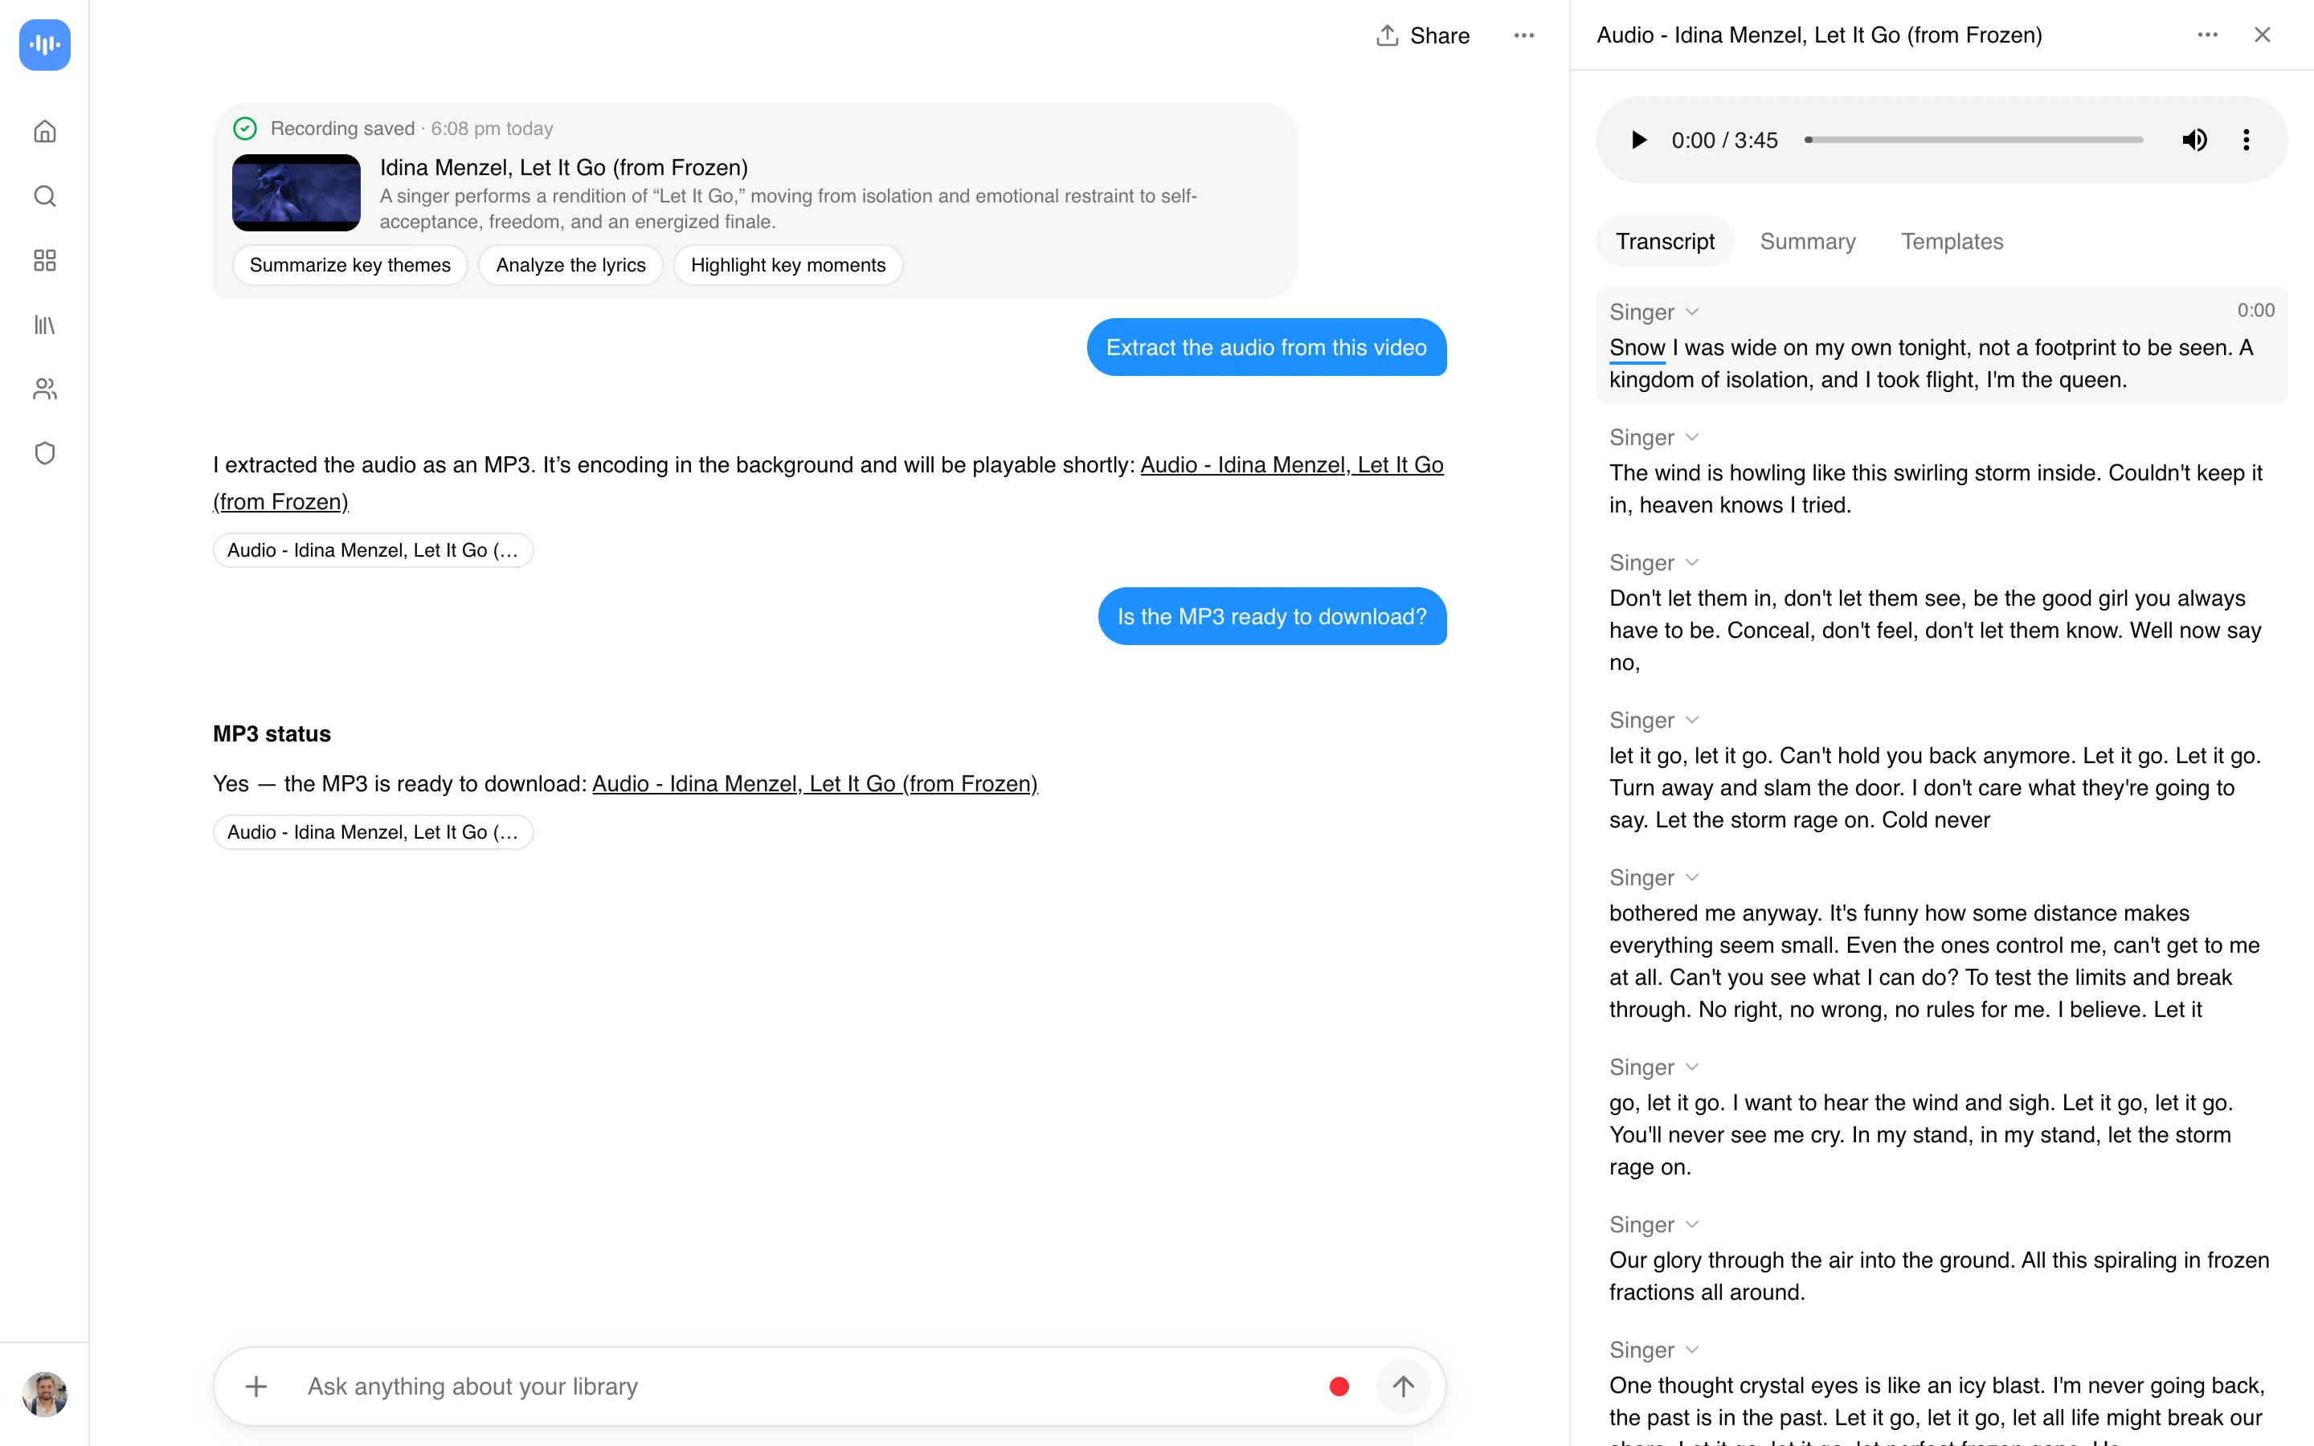2314x1446 pixels.
Task: Open the app logo home icon
Action: click(x=45, y=45)
